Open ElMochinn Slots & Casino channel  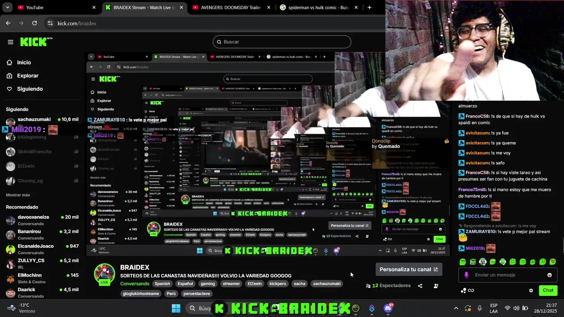(42, 278)
